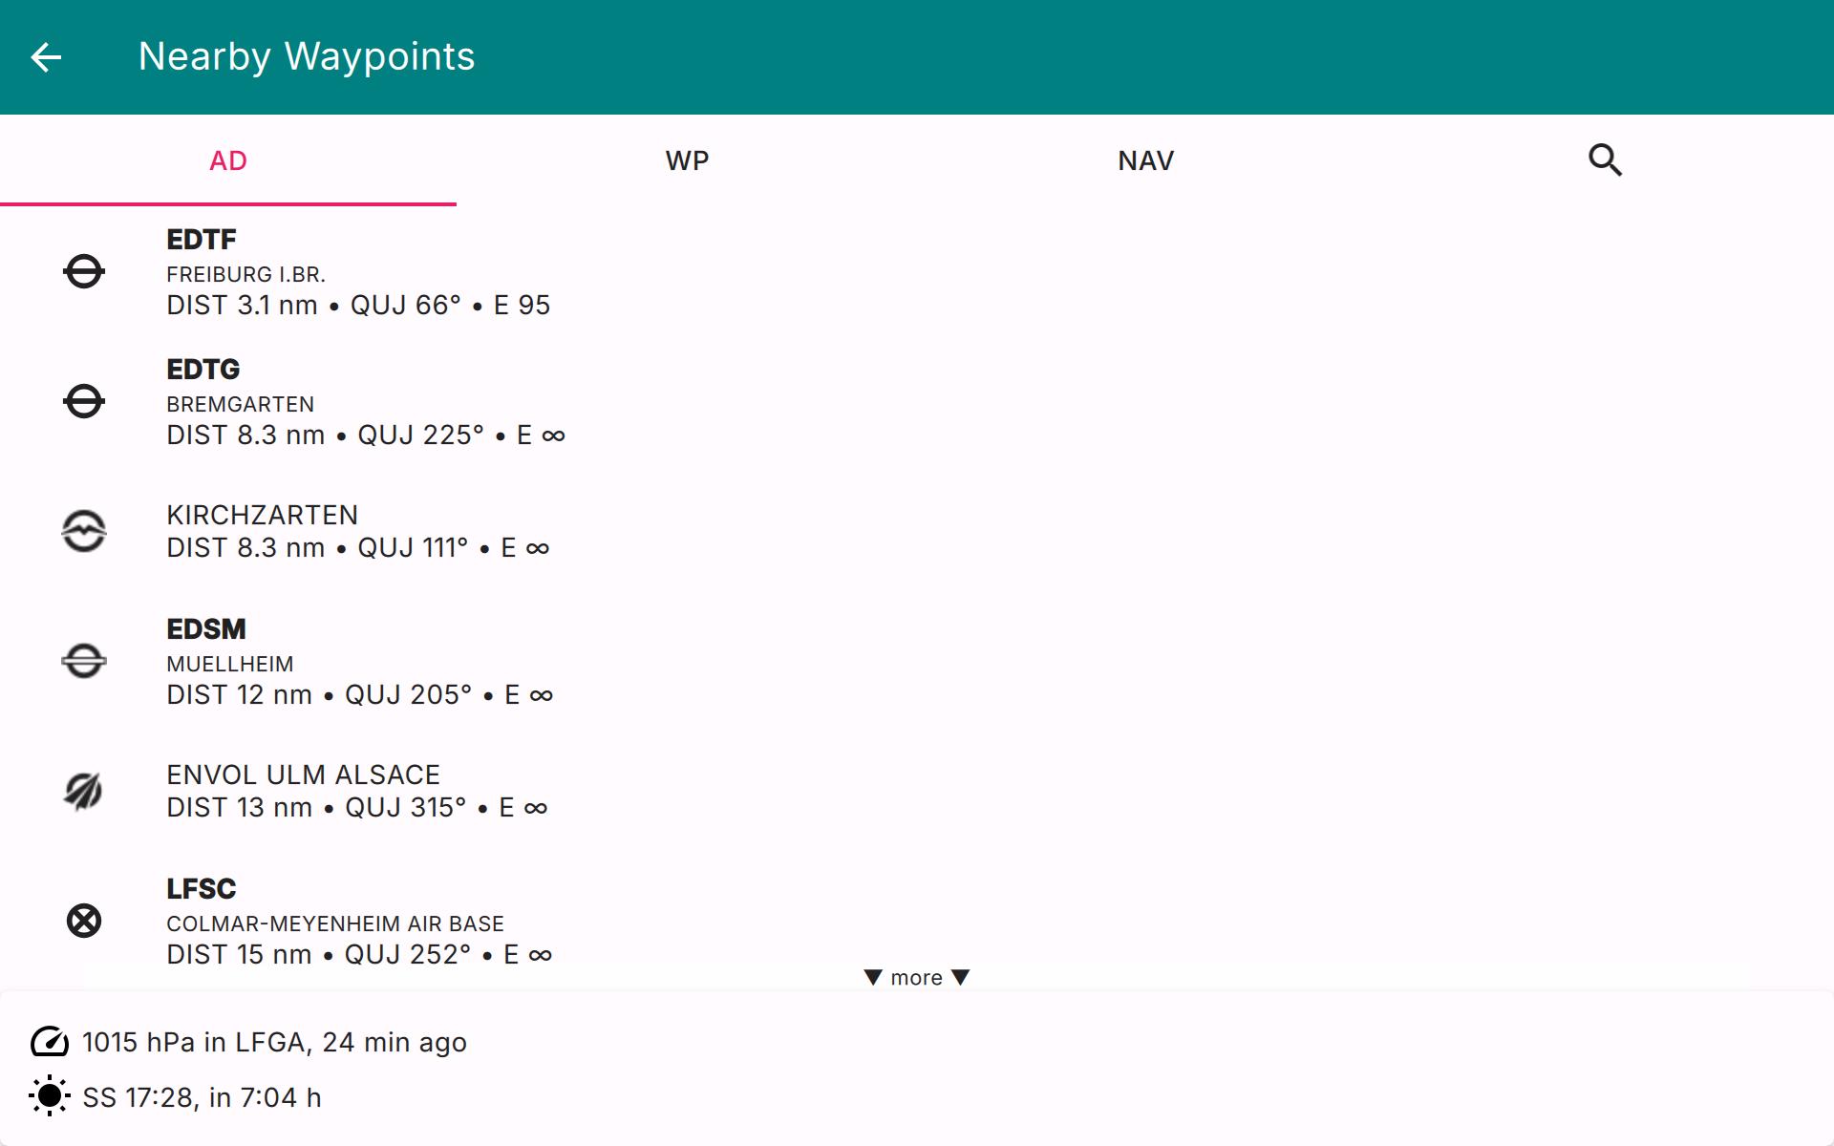Image resolution: width=1834 pixels, height=1146 pixels.
Task: Open the FREIBURG I.BR. waypoint entry
Action: [246, 274]
